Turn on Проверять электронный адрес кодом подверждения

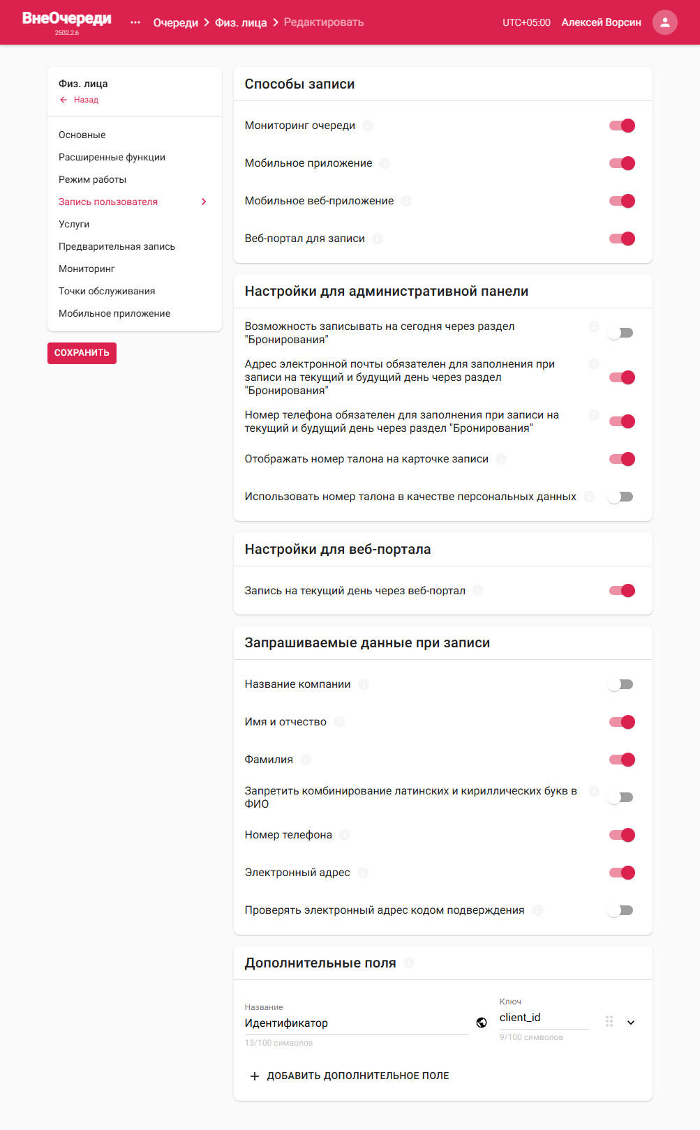pos(620,910)
